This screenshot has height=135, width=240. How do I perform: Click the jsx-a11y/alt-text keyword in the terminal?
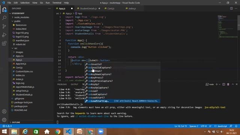pyautogui.click(x=215, y=108)
